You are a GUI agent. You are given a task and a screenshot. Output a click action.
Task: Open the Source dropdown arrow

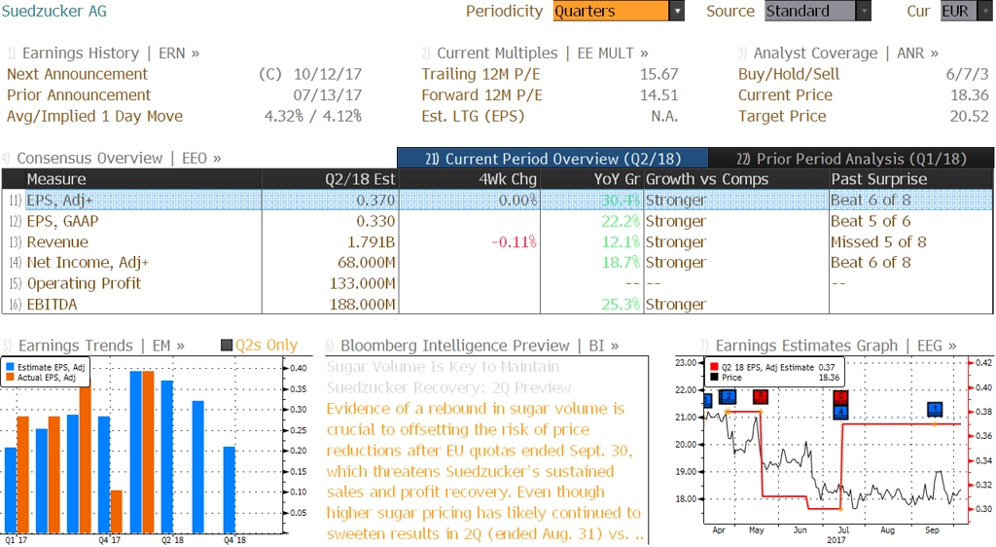[864, 11]
